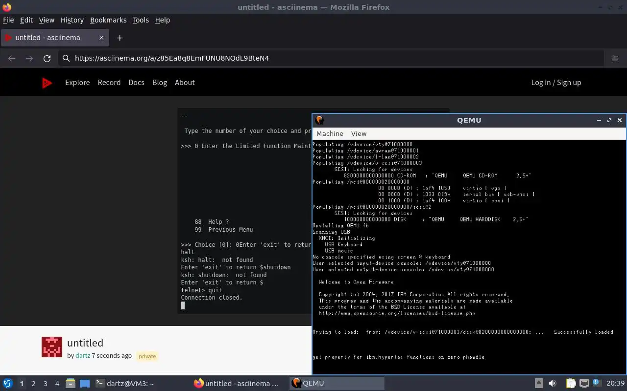Close the QEMU window
Image resolution: width=627 pixels, height=391 pixels.
[x=620, y=120]
